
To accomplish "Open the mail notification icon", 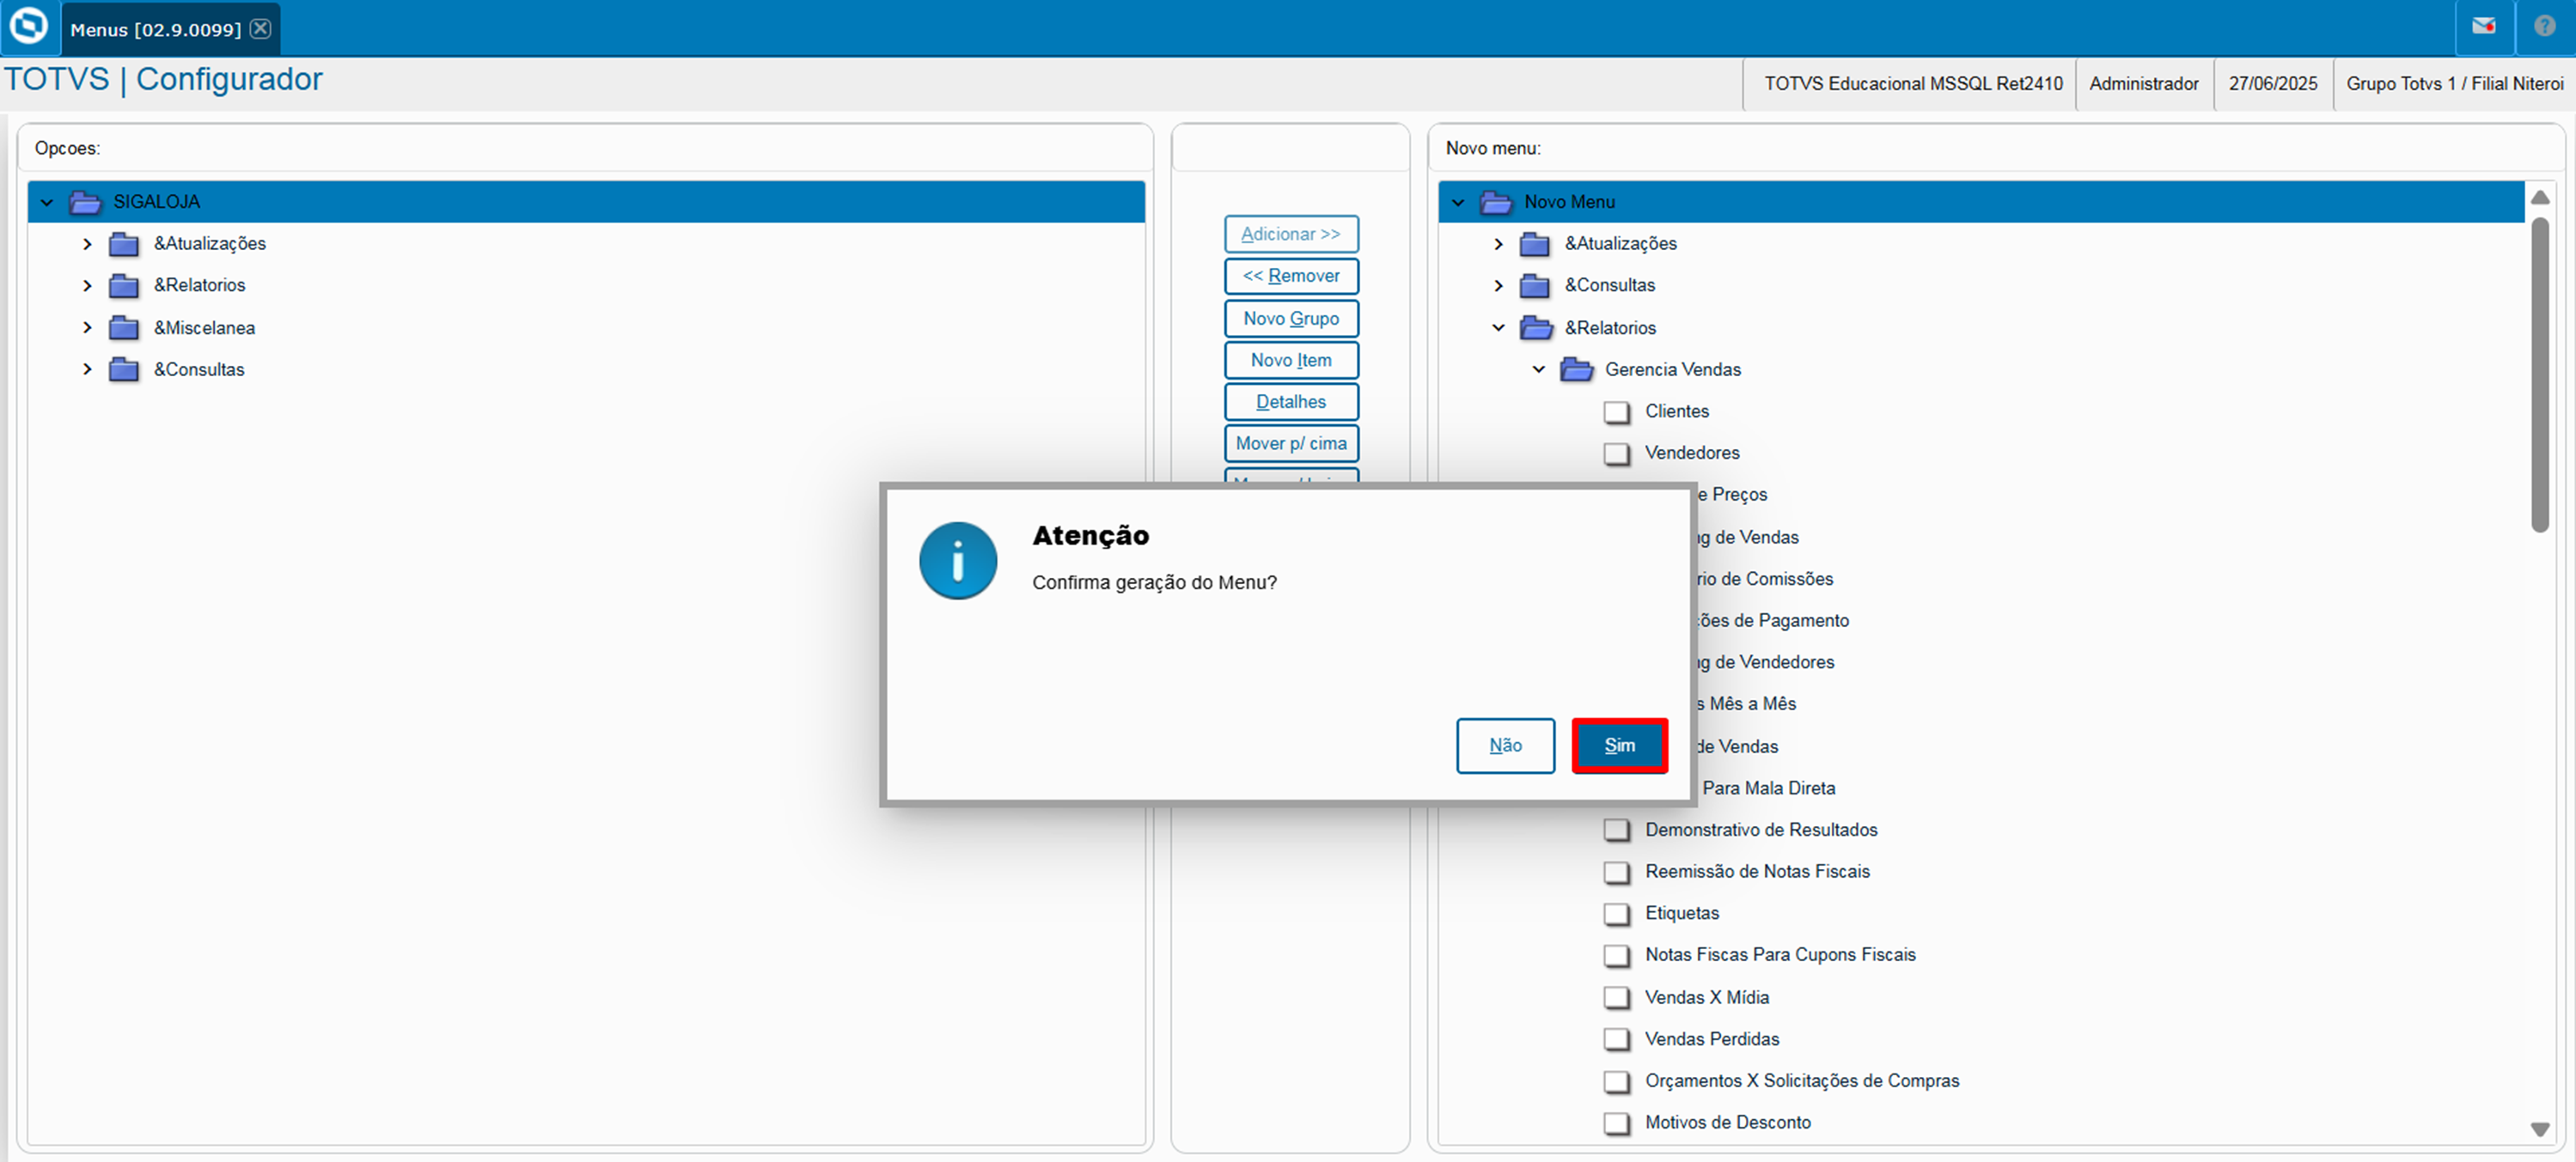I will [x=2483, y=27].
